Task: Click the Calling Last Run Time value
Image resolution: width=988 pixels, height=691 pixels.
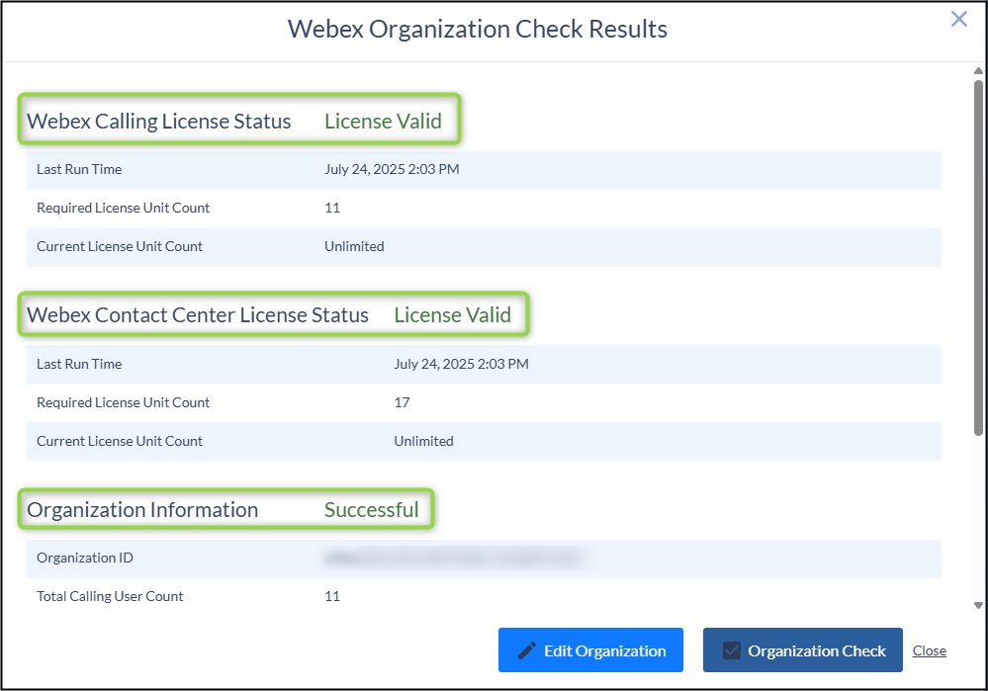Action: pos(392,169)
